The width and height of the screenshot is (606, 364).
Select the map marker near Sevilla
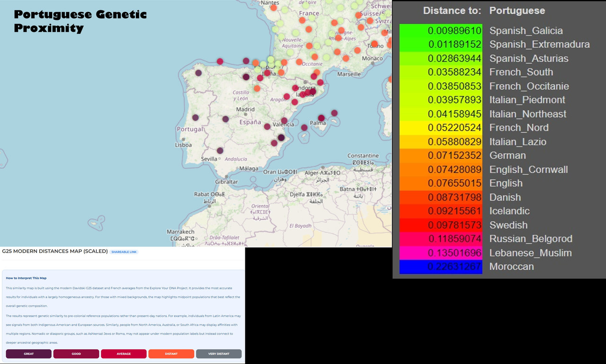point(220,151)
